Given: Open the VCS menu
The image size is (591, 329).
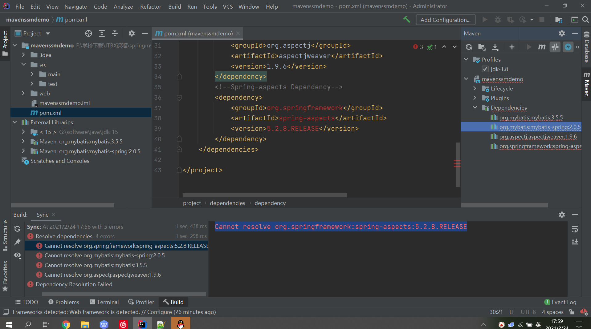Looking at the screenshot, I should click(x=228, y=6).
